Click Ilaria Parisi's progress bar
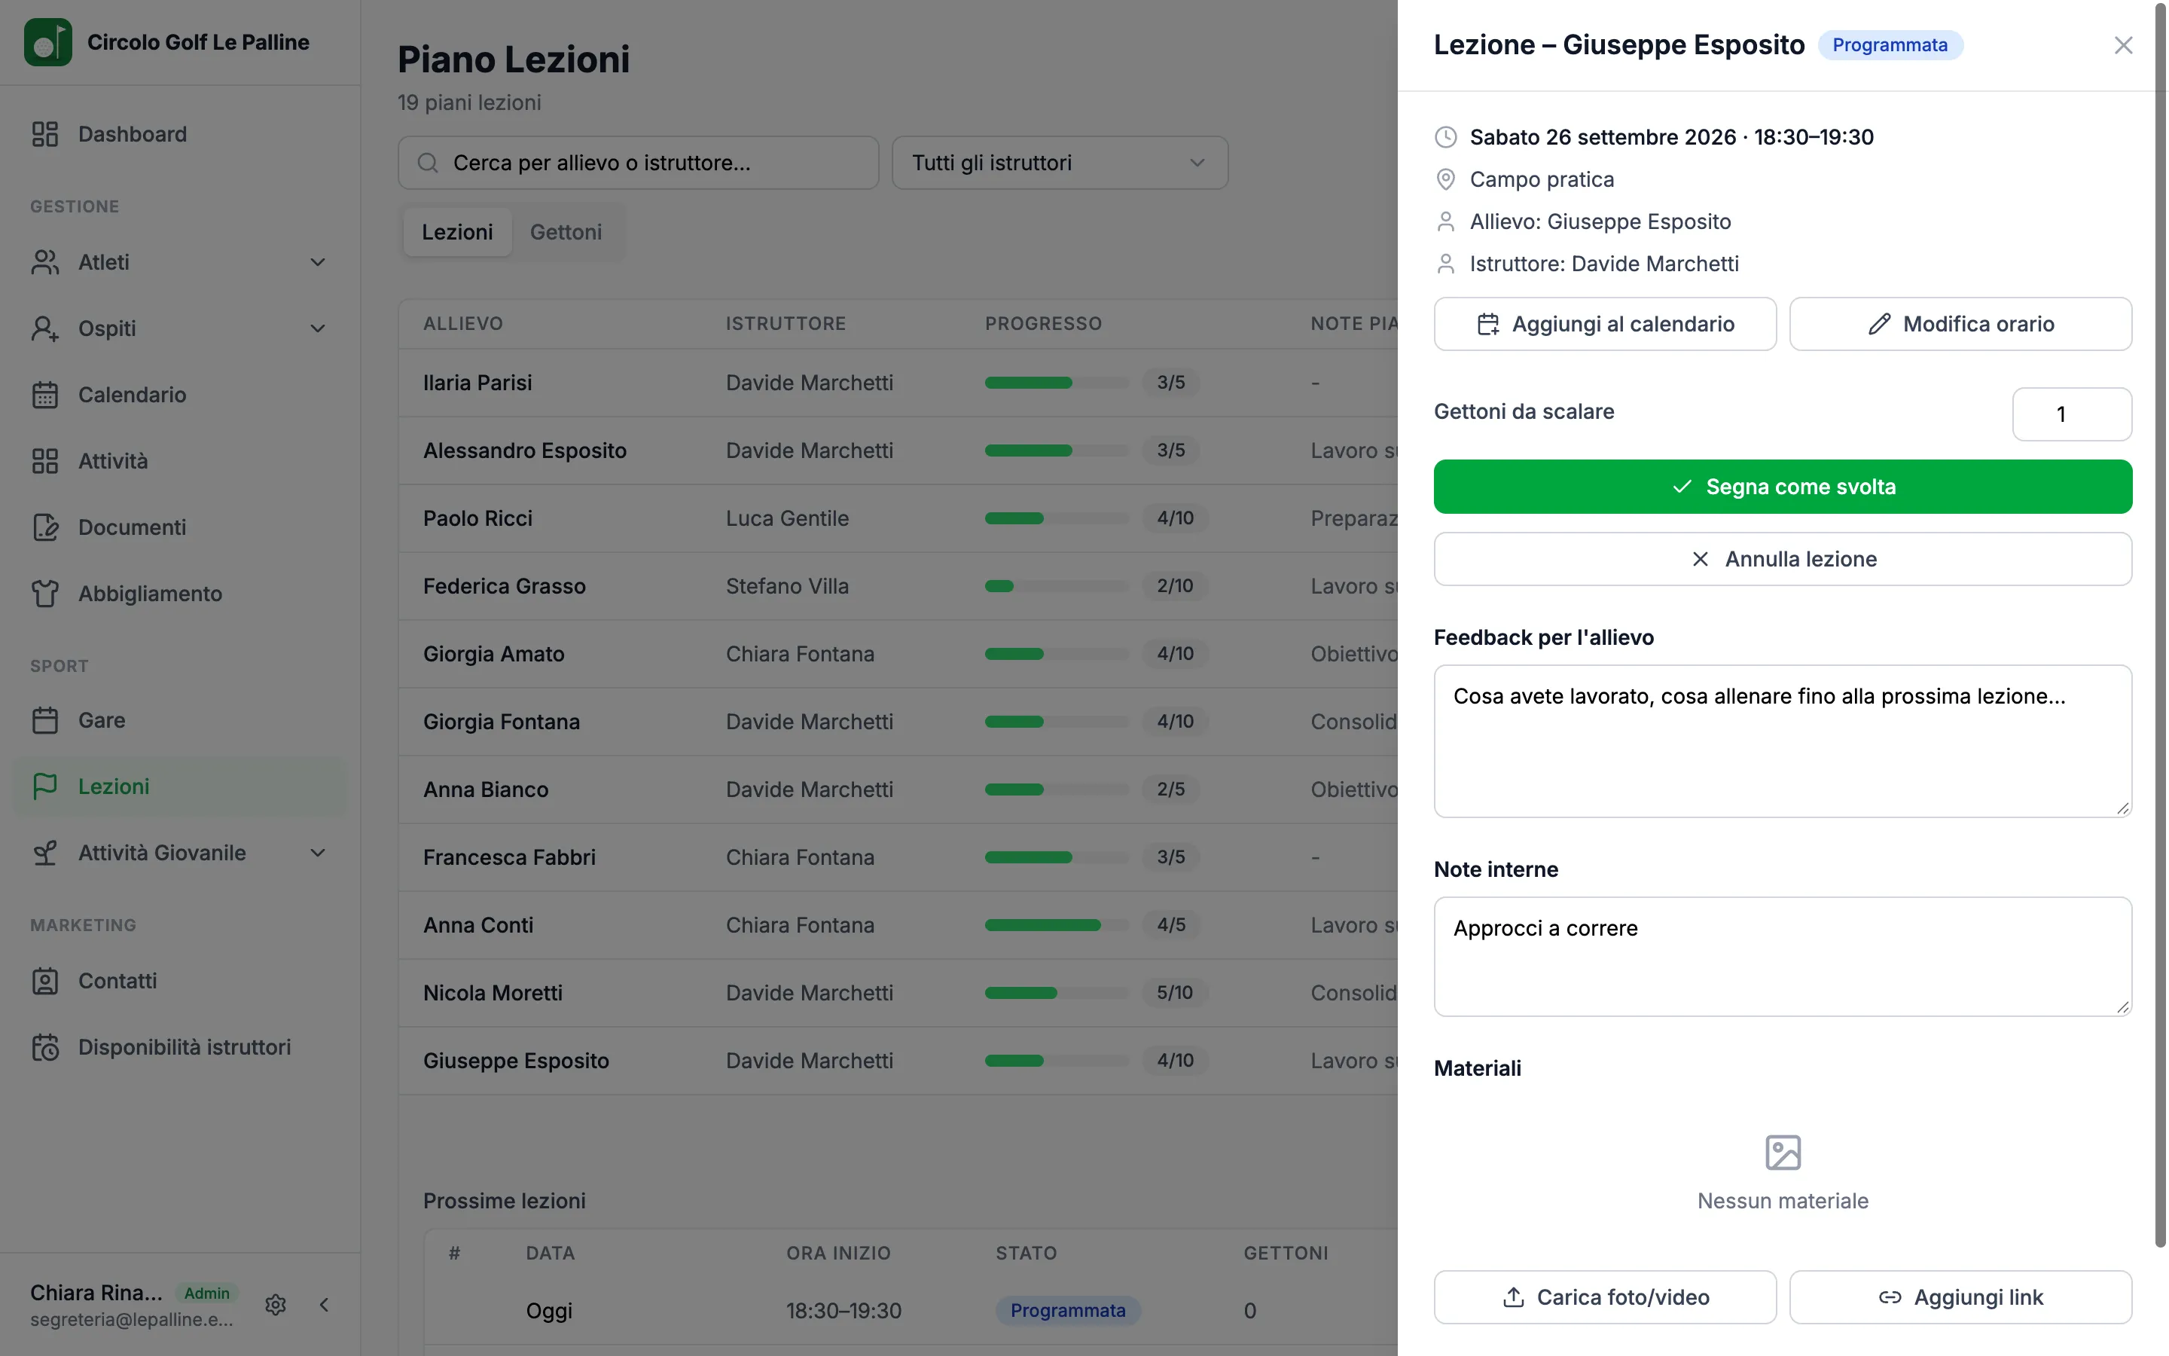Viewport: 2169px width, 1356px height. 1056,383
